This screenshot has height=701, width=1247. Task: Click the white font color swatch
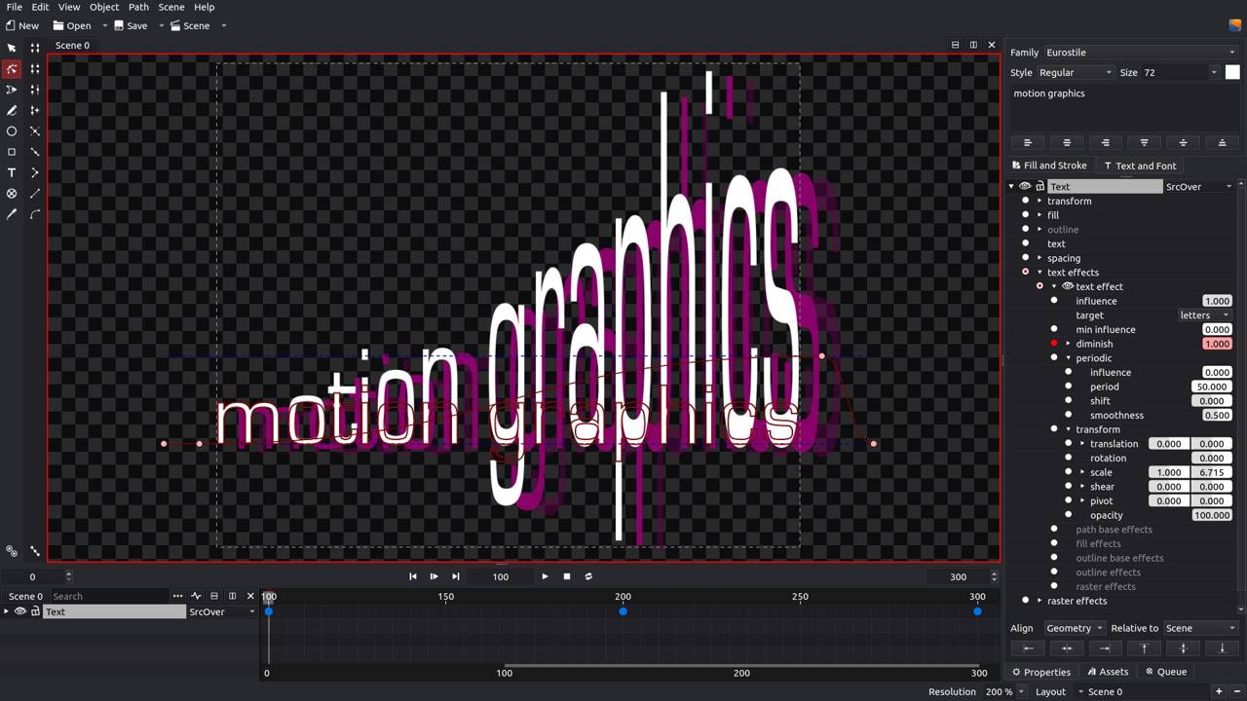pos(1232,72)
